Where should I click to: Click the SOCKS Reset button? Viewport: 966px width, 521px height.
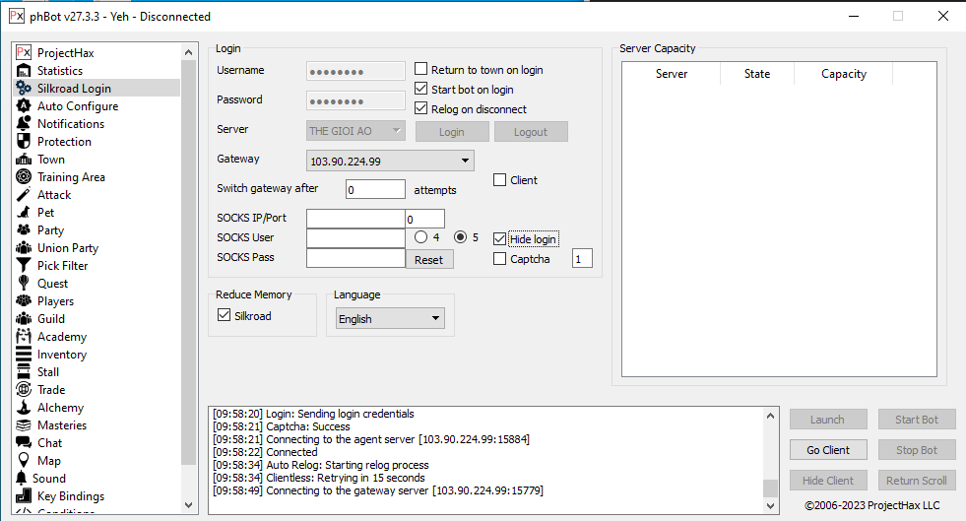click(x=428, y=260)
